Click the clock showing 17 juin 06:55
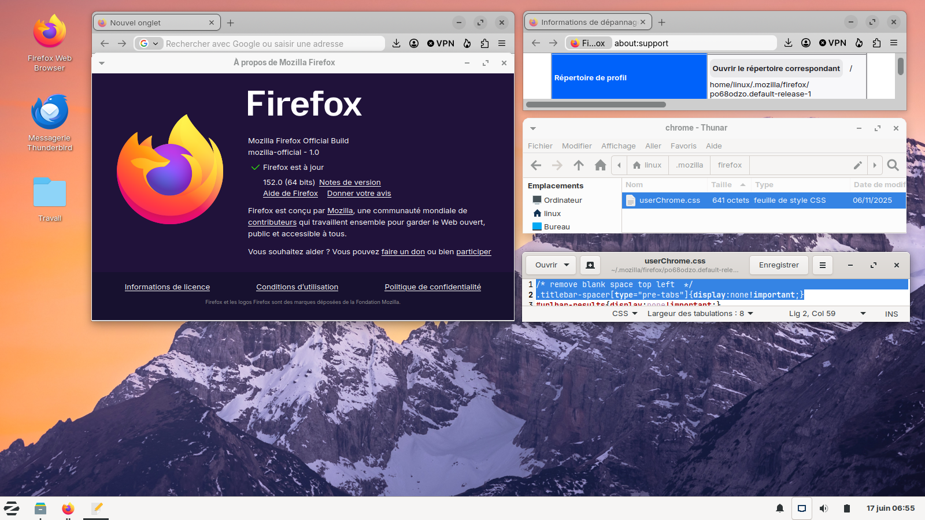The height and width of the screenshot is (520, 925). 890,508
